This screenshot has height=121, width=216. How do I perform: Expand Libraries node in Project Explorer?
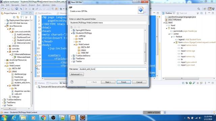(x=8, y=46)
